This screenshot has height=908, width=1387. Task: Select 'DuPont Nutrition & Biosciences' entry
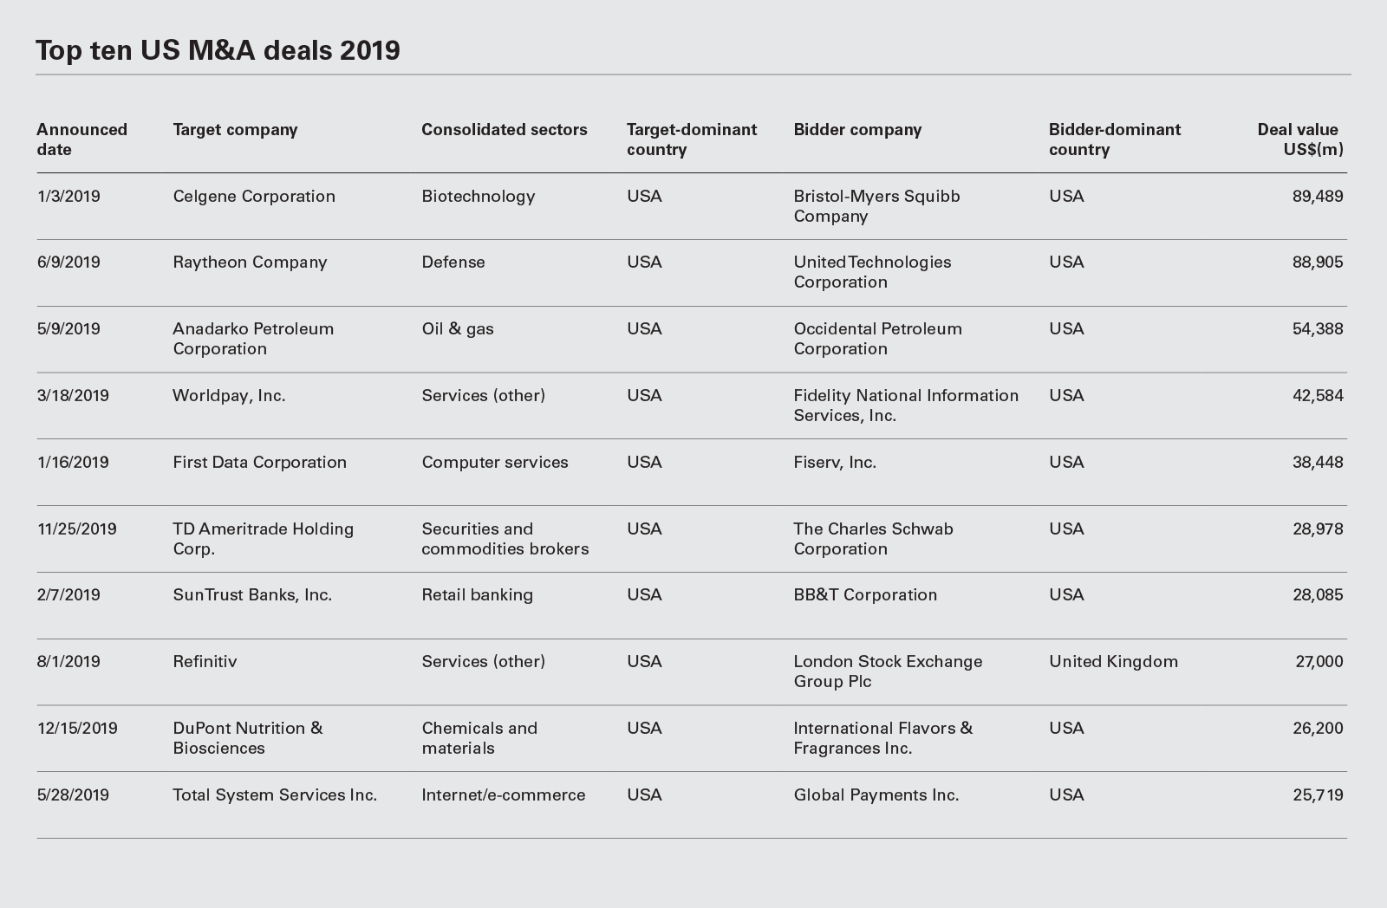(x=247, y=738)
